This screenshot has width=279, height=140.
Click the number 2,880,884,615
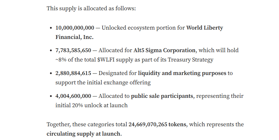73,73
